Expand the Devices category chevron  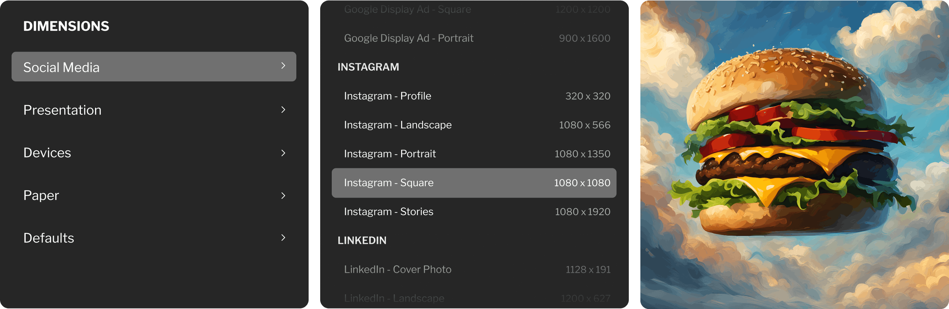pyautogui.click(x=283, y=153)
